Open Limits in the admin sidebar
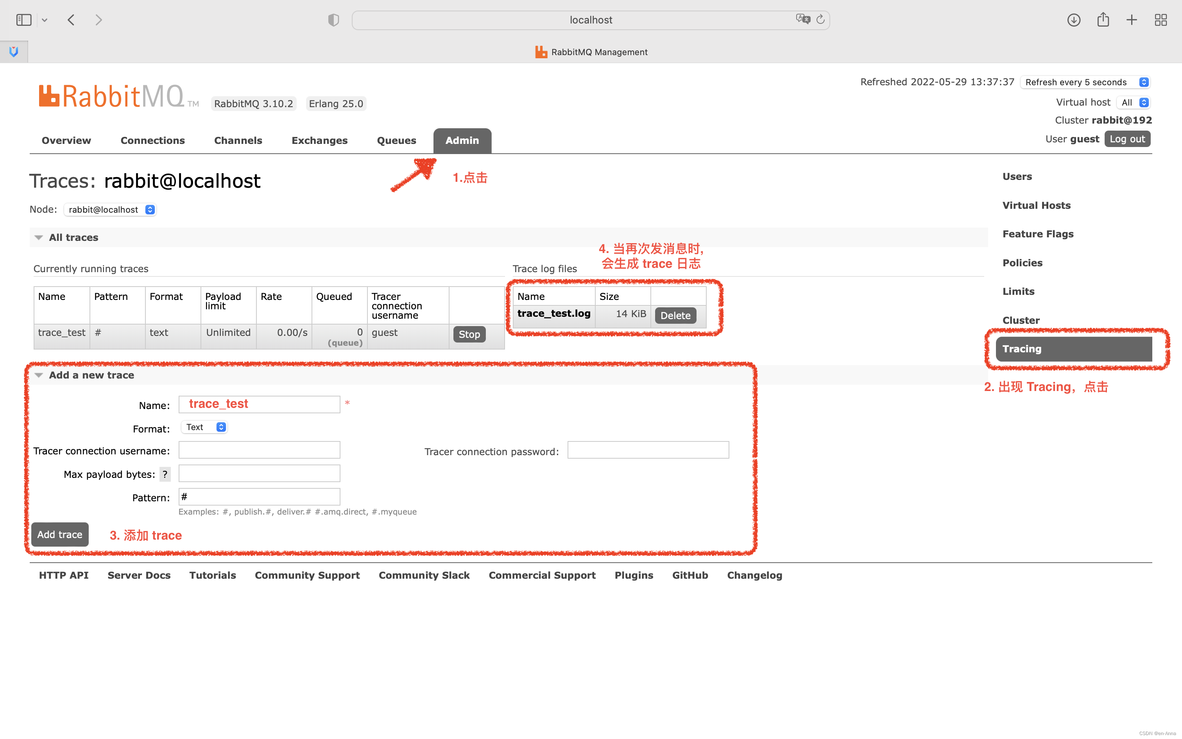The height and width of the screenshot is (739, 1182). pos(1018,291)
